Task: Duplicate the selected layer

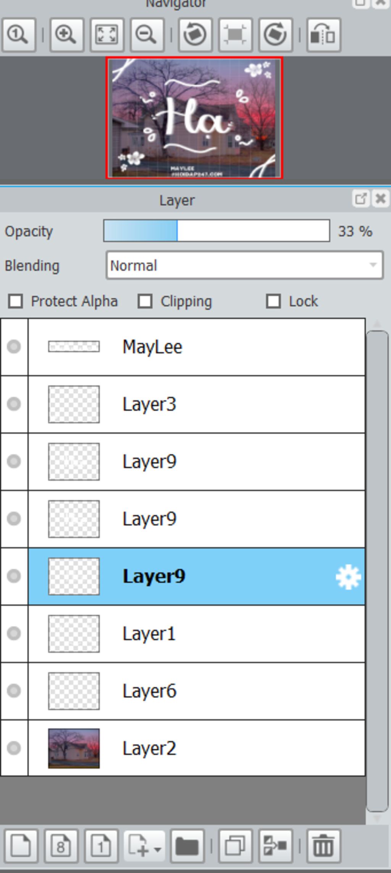Action: 235,846
